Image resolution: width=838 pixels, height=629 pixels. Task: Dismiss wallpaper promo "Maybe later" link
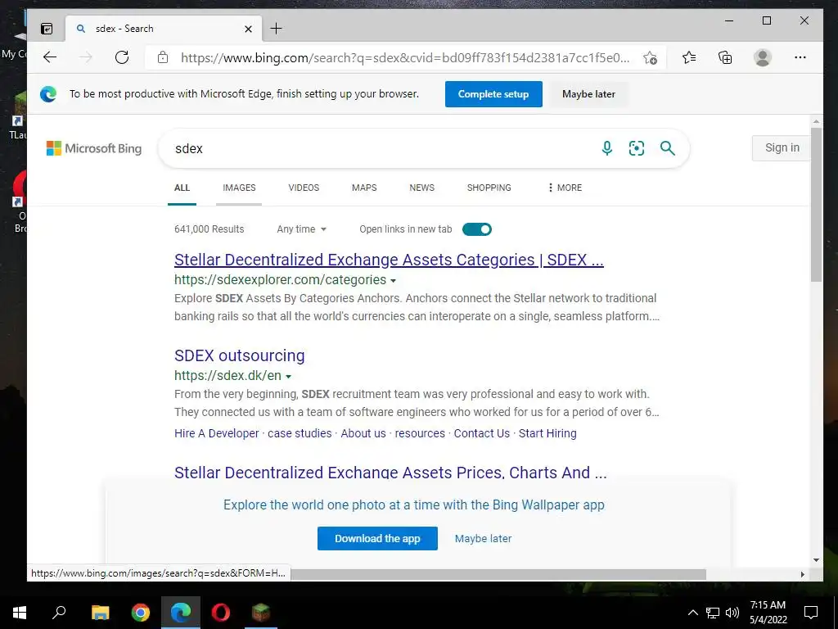(483, 539)
